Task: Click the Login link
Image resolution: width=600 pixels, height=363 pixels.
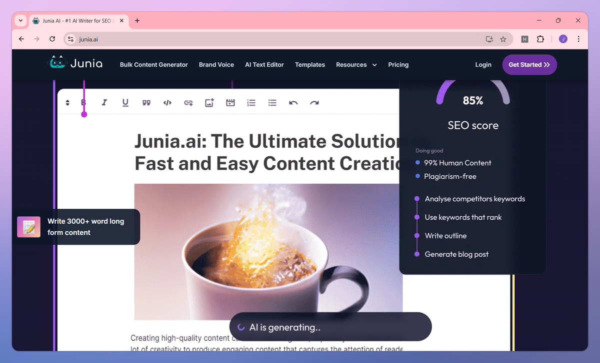Action: [x=483, y=64]
